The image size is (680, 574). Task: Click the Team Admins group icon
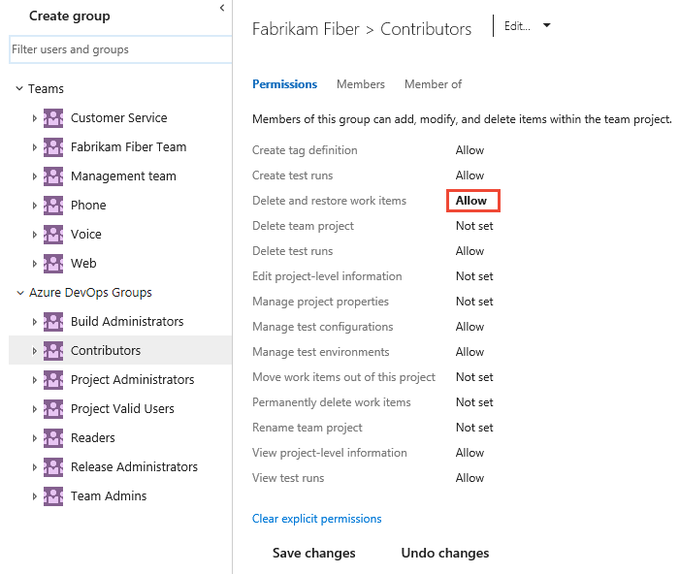click(53, 496)
